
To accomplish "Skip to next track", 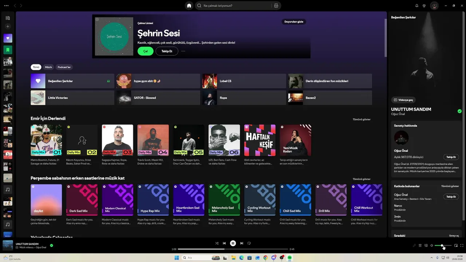I will pos(242,243).
